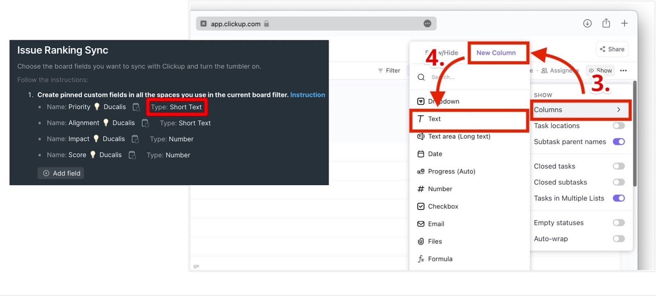Image resolution: width=656 pixels, height=296 pixels.
Task: Toggle Closed tasks switch
Action: pos(619,166)
